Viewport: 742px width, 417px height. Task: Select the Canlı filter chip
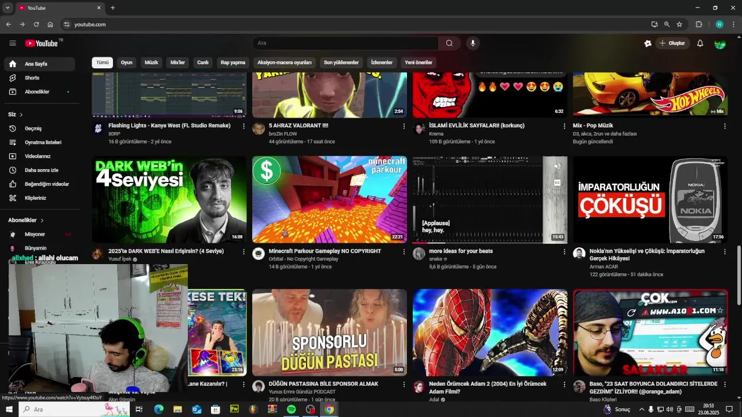[x=203, y=63]
